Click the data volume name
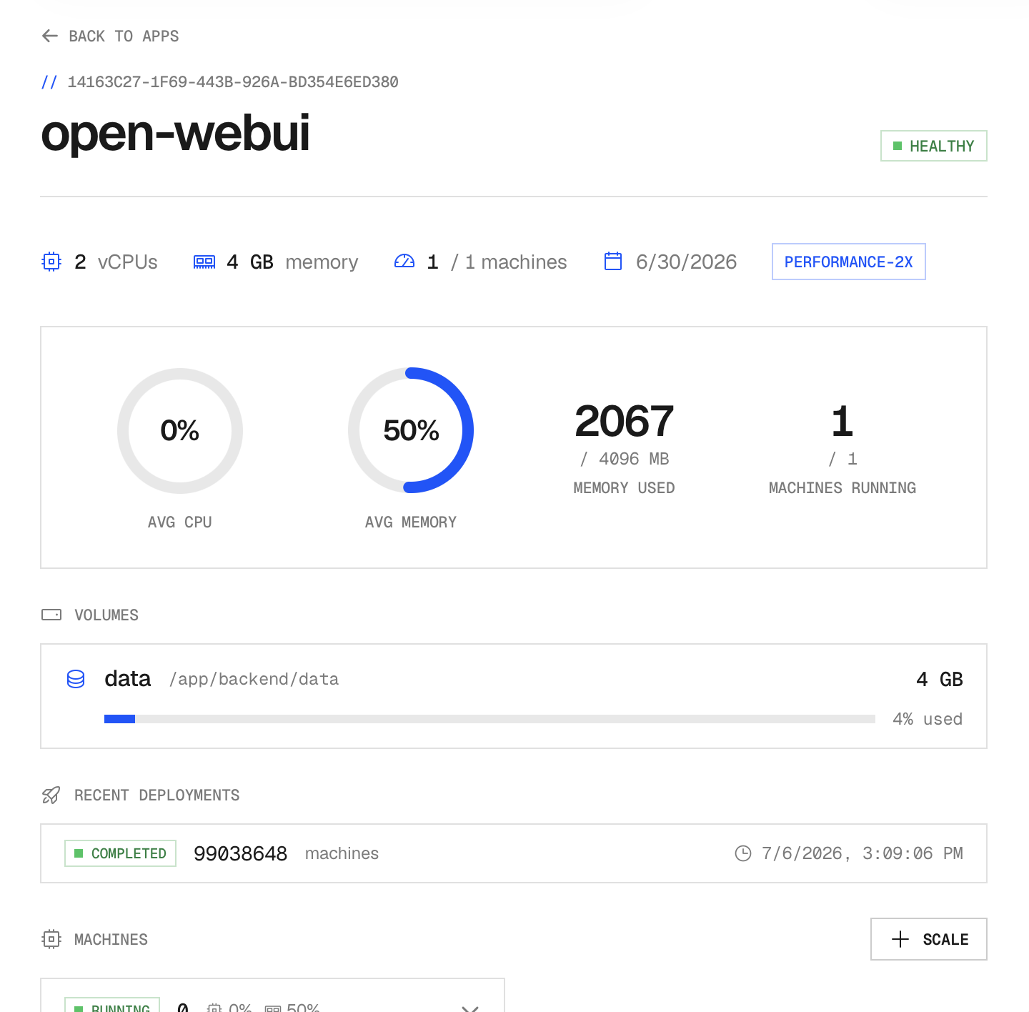The image size is (1029, 1012). tap(128, 678)
